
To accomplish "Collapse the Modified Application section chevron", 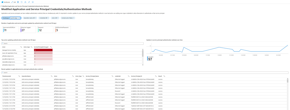I will click(x=1, y=6).
